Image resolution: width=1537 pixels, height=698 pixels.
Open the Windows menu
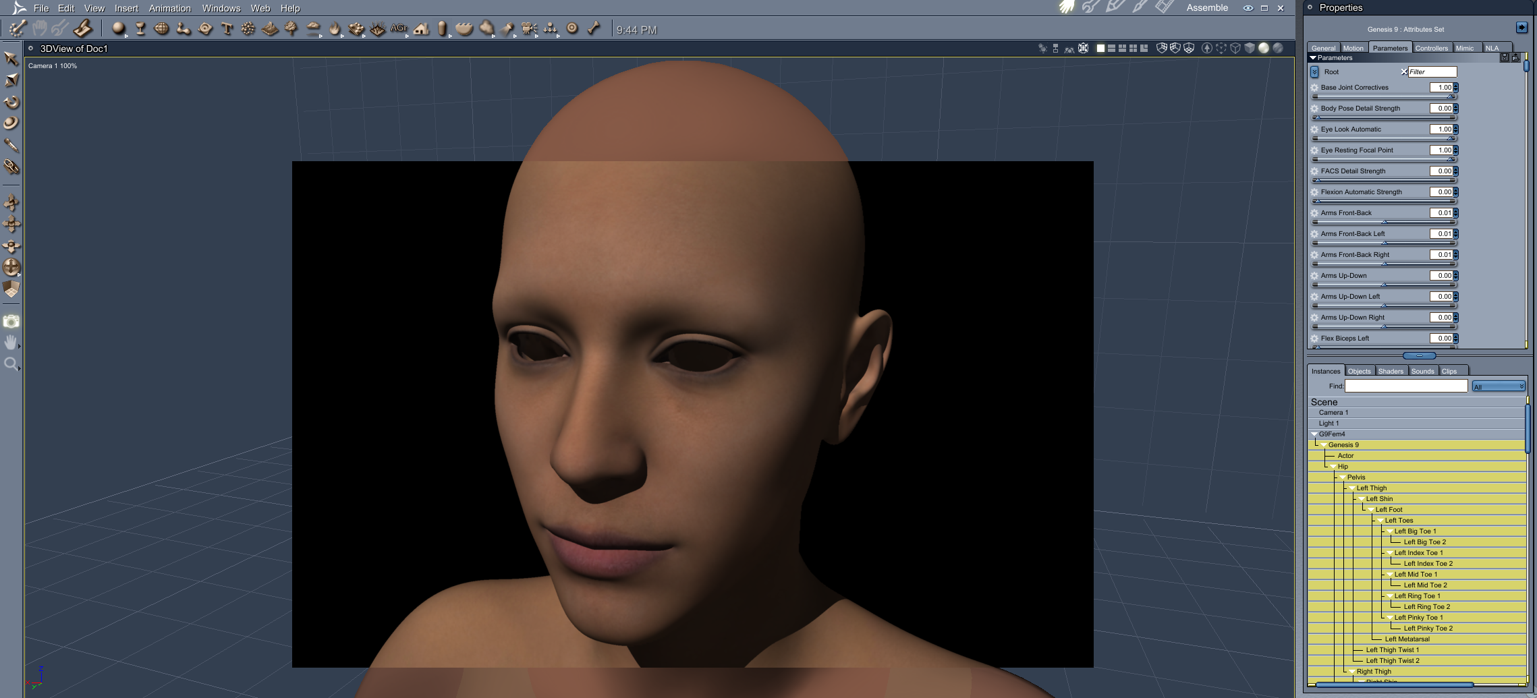[x=221, y=8]
